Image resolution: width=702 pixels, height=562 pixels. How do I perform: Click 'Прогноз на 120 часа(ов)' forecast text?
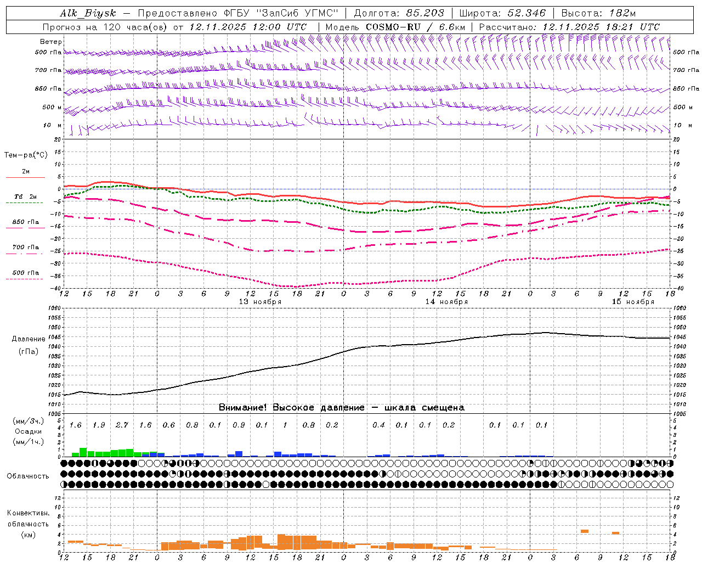pos(105,27)
